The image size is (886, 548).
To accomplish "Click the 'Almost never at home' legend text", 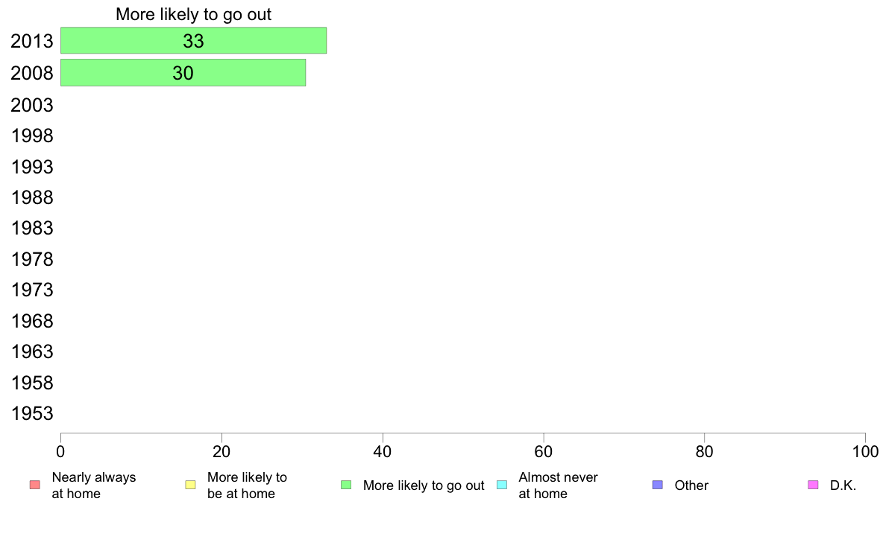I will [558, 485].
